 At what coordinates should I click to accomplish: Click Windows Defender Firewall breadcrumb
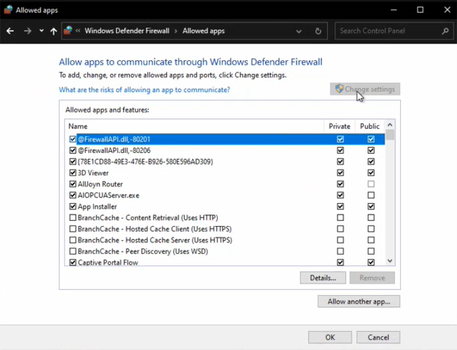[x=127, y=31]
